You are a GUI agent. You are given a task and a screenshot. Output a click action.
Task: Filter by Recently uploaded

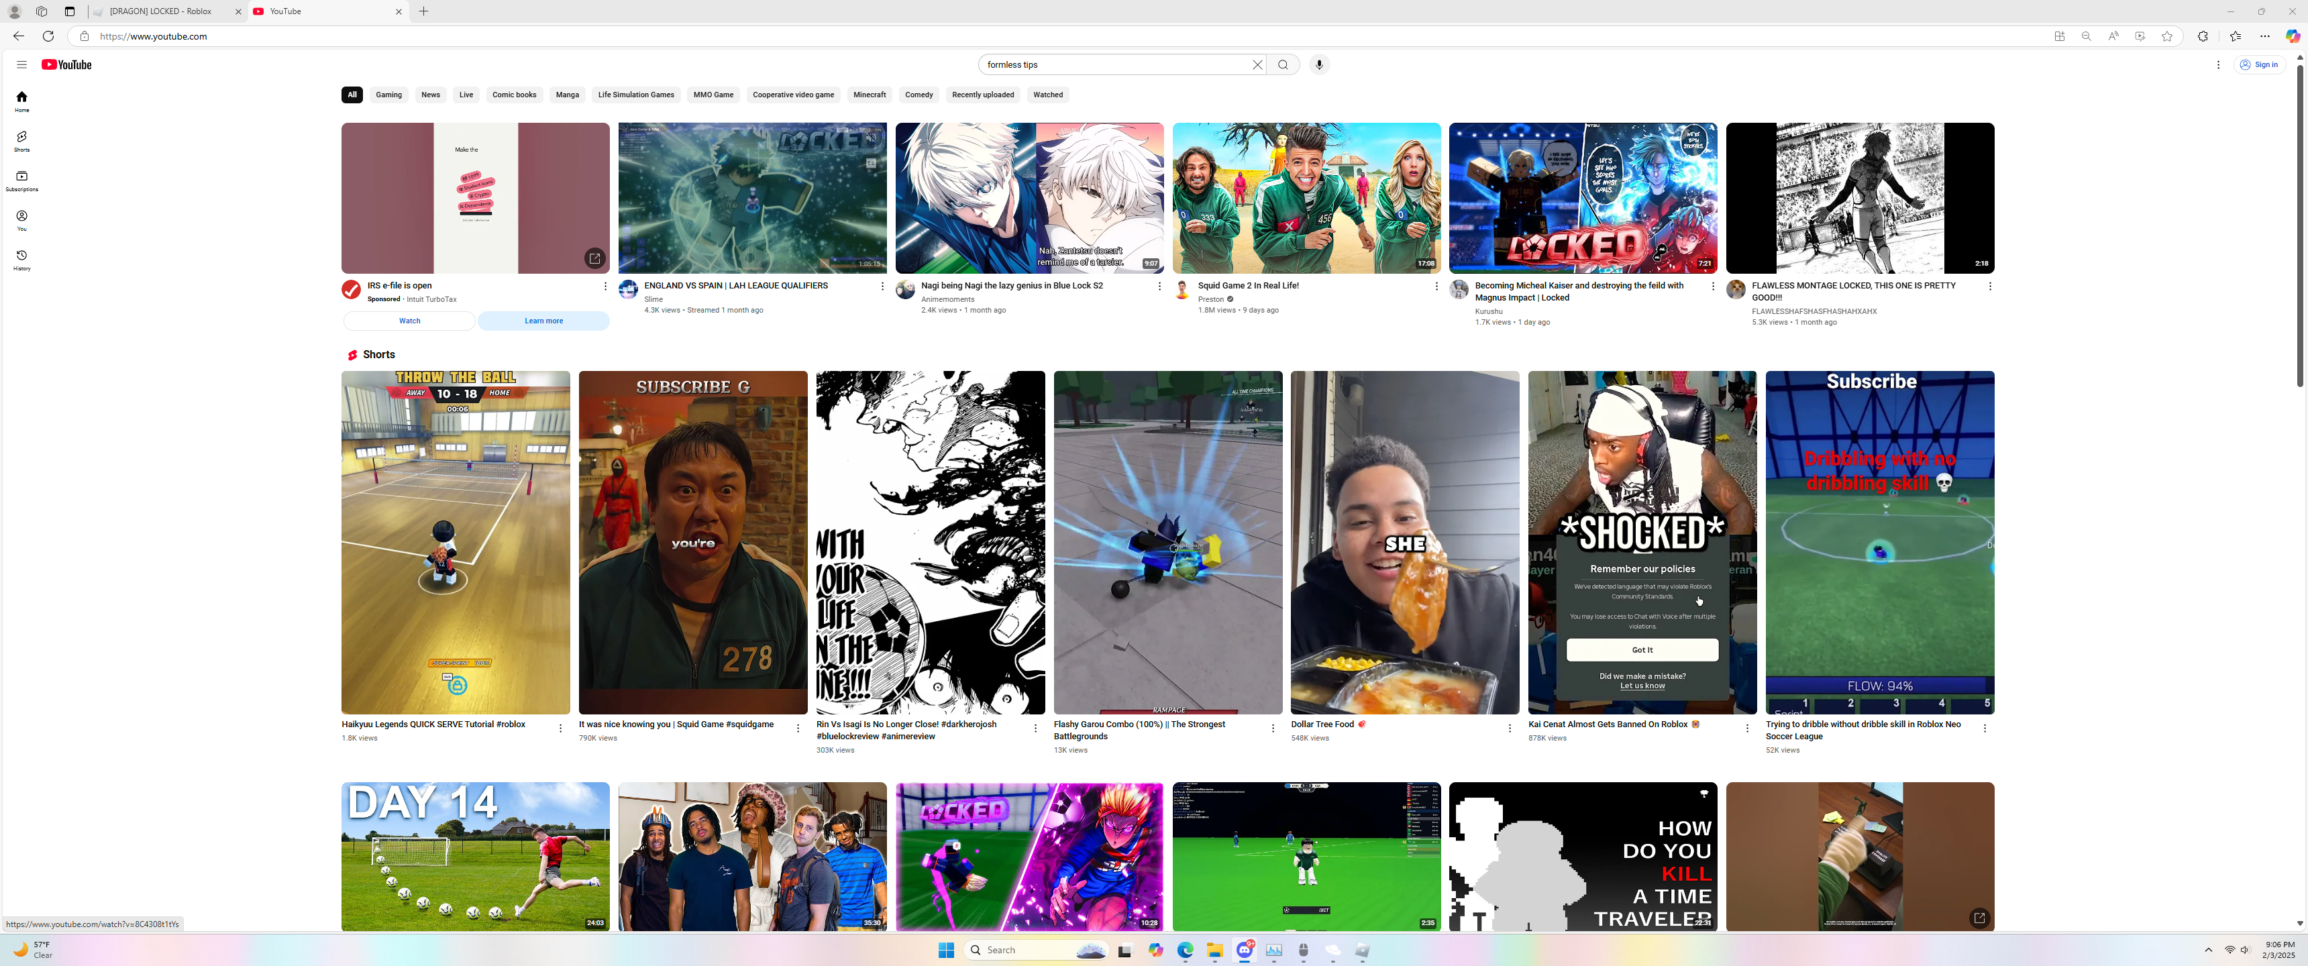[x=983, y=95]
